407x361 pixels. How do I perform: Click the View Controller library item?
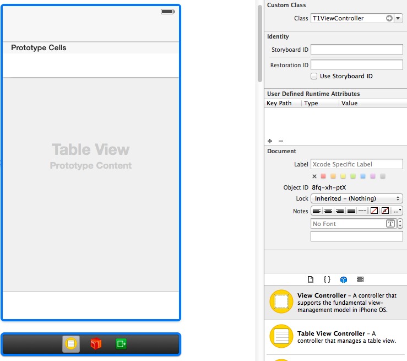tap(335, 303)
